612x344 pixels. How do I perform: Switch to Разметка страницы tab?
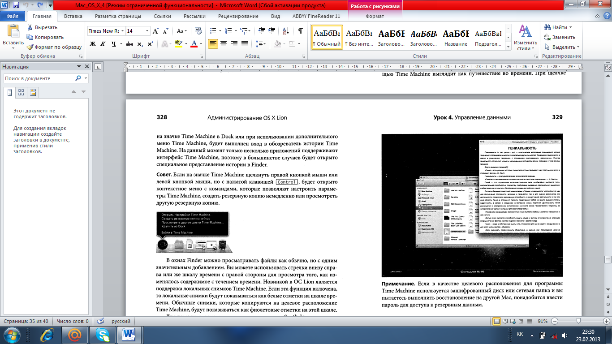coord(117,16)
